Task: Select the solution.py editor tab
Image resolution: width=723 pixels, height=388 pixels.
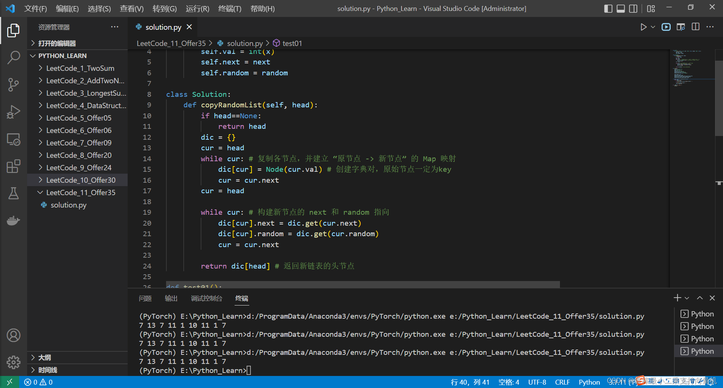Action: (163, 27)
